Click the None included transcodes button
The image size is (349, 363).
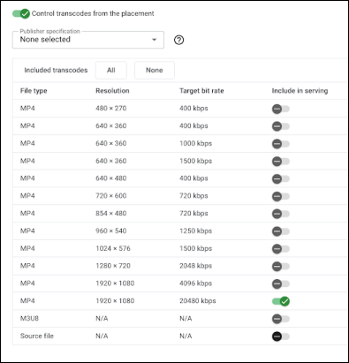(155, 70)
